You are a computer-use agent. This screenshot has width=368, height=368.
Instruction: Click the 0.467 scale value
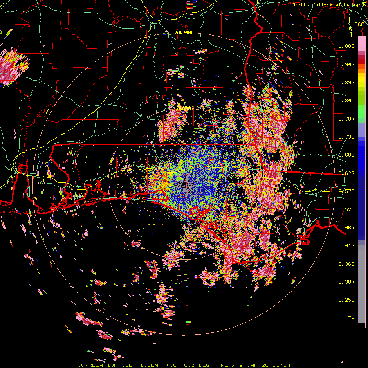tap(346, 228)
